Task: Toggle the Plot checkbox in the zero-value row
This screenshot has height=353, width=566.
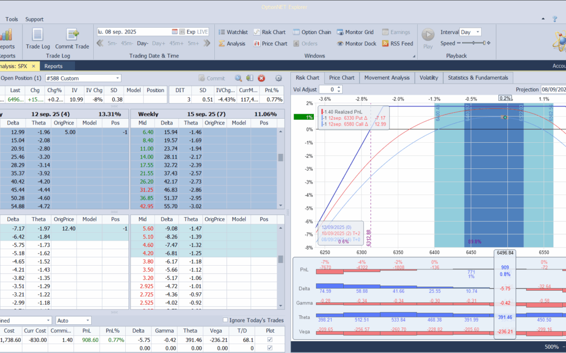Action: tap(270, 348)
